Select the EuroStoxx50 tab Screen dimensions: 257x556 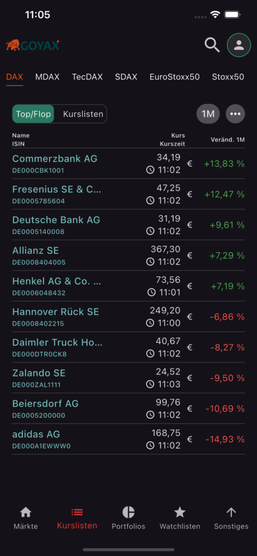point(174,77)
